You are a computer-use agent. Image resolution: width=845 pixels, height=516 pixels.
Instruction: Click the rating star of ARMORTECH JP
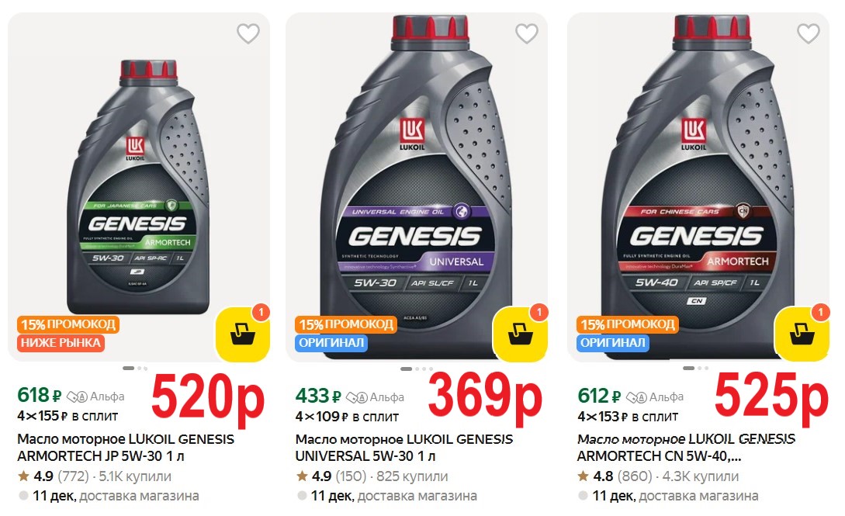23,476
